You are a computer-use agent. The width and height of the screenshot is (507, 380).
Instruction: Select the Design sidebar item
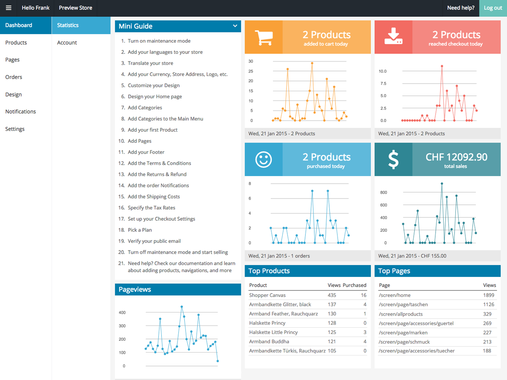click(14, 95)
